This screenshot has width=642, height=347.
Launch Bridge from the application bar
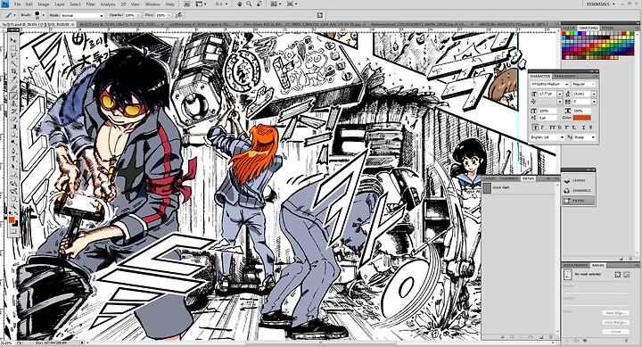187,4
